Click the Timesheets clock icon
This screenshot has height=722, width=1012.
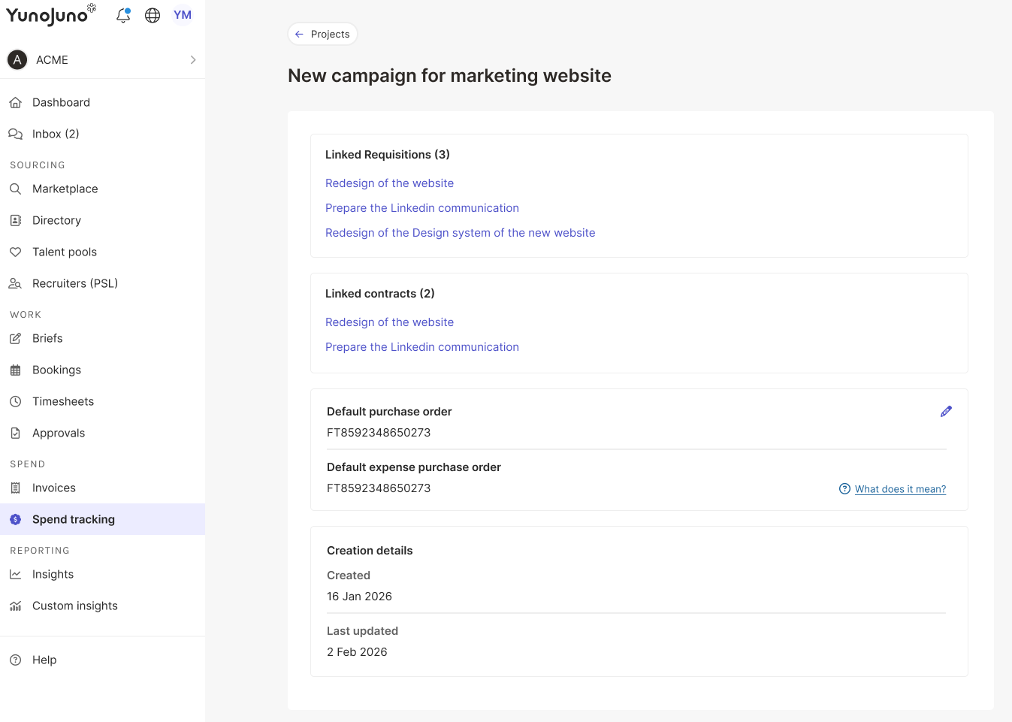15,402
